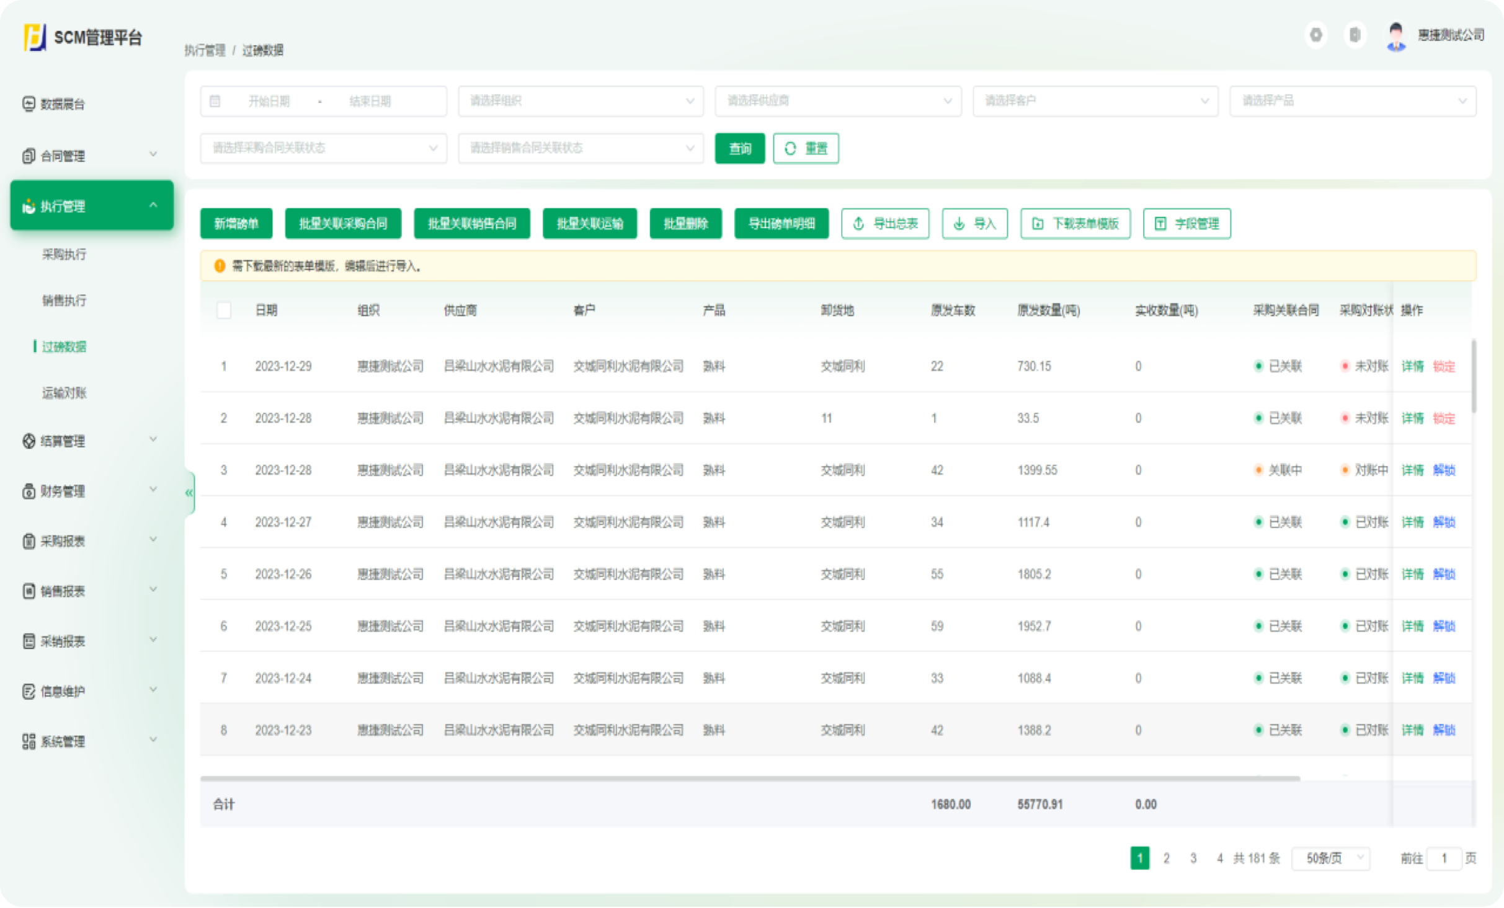Click the 原发数量(吨) column header

(x=1048, y=310)
